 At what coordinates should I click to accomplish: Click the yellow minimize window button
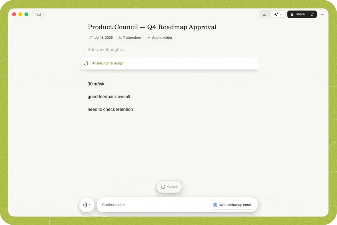click(x=20, y=14)
